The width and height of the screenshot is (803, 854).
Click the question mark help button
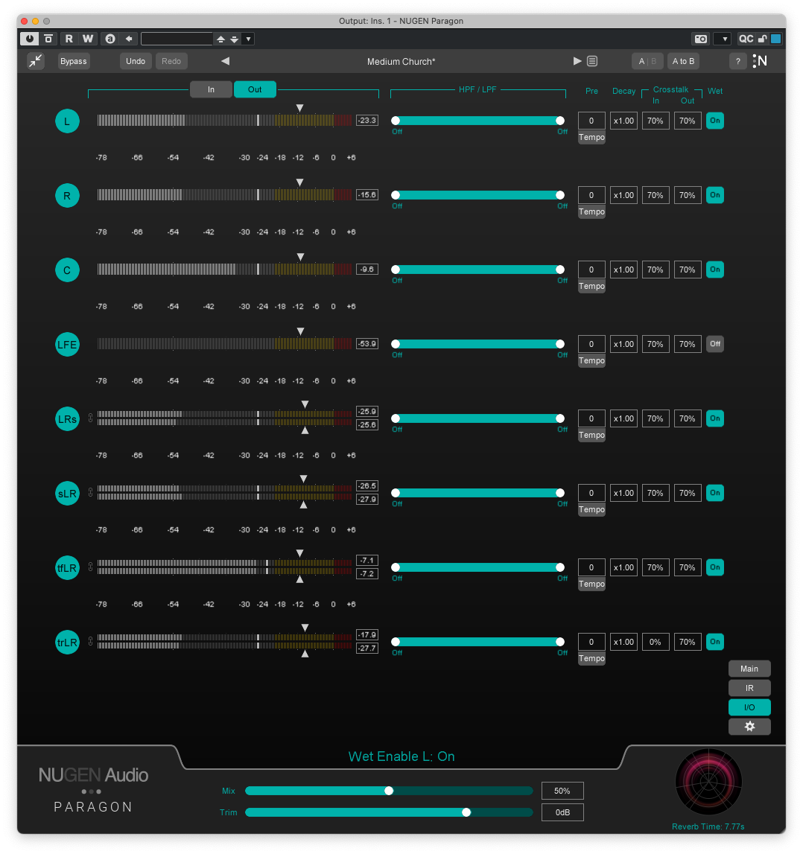pos(737,61)
